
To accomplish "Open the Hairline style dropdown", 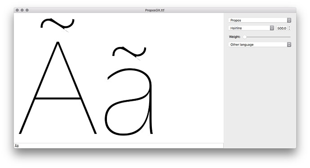I will point(251,28).
